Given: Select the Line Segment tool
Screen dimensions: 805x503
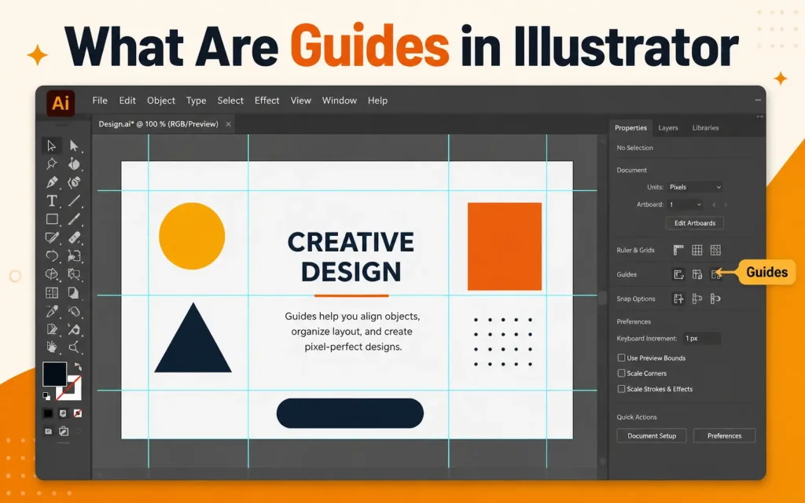Looking at the screenshot, I should point(74,200).
